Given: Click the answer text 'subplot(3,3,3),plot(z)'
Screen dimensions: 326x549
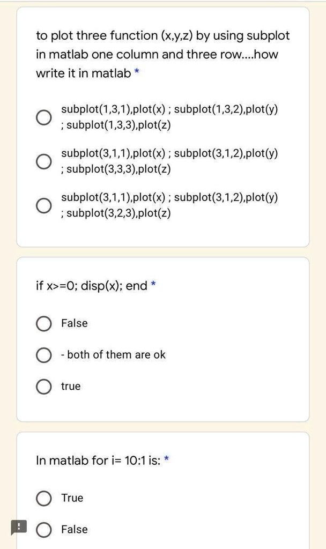Looking at the screenshot, I should pyautogui.click(x=118, y=169).
